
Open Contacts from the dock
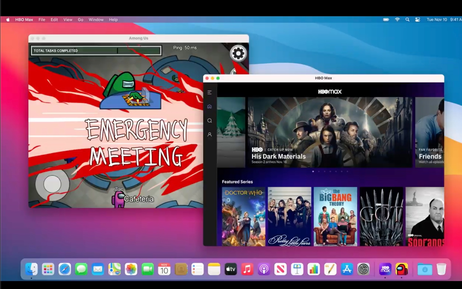click(x=181, y=269)
